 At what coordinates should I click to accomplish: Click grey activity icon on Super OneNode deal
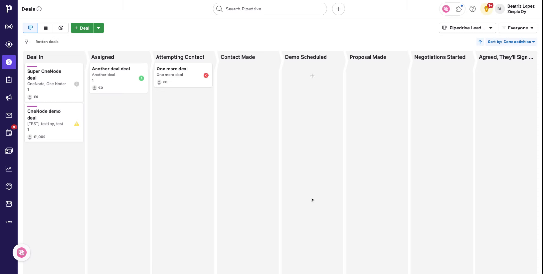(x=77, y=84)
